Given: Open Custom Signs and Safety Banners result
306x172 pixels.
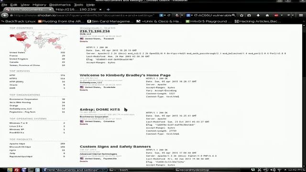Looking at the screenshot, I should pos(115,147).
